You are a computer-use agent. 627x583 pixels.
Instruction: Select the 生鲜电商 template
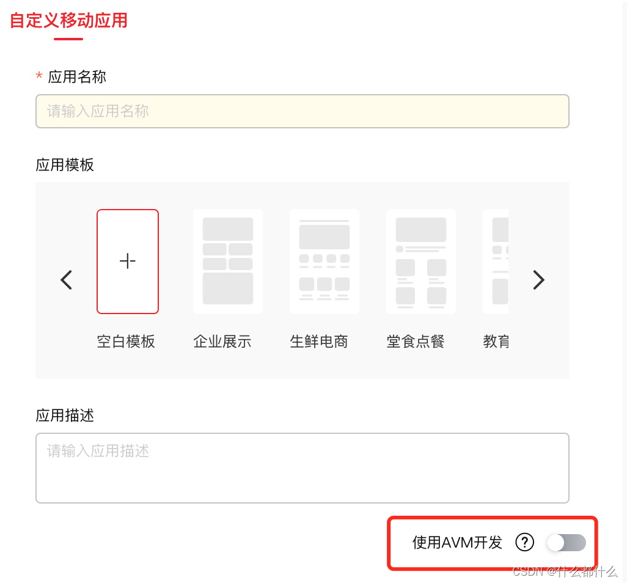pos(324,261)
